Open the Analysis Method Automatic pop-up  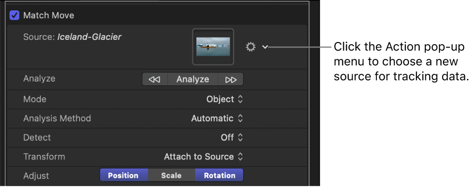tap(217, 118)
